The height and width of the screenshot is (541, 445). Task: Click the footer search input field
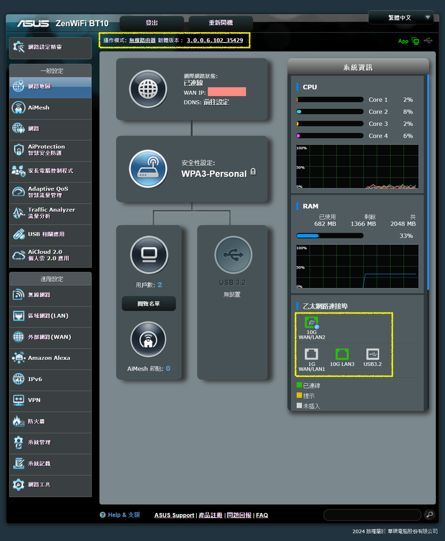[373, 515]
